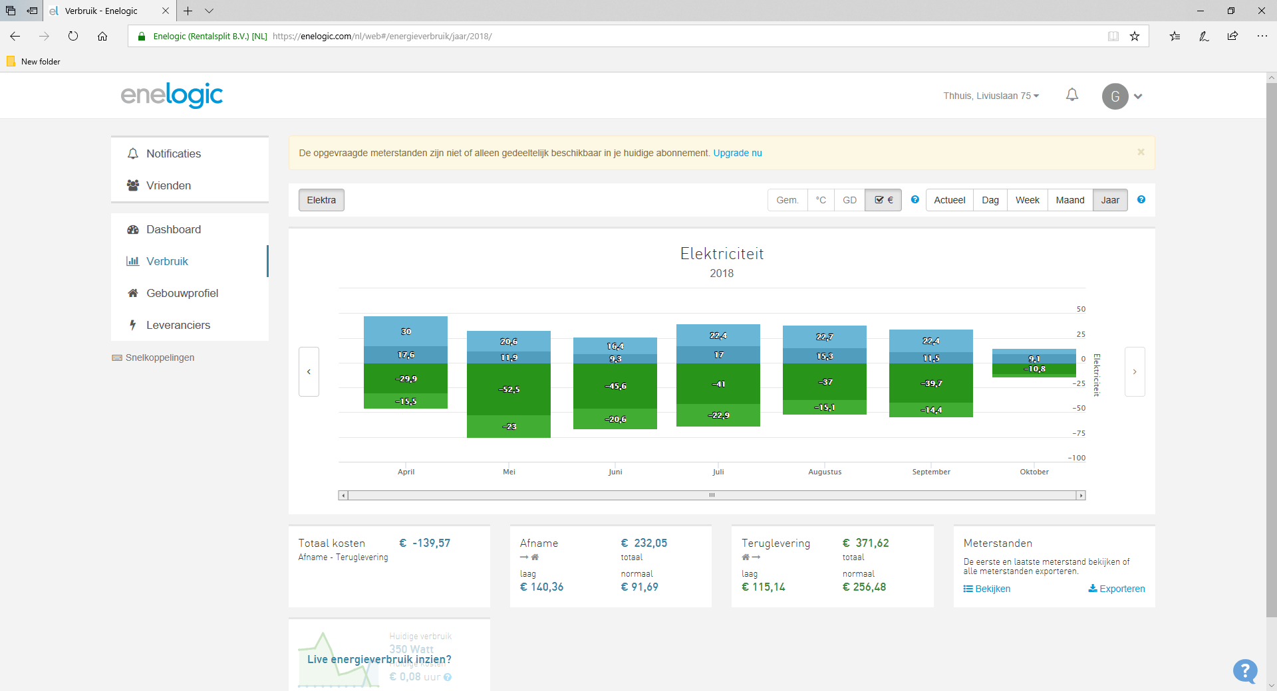Select the Jaar view
1277x691 pixels.
tap(1110, 200)
